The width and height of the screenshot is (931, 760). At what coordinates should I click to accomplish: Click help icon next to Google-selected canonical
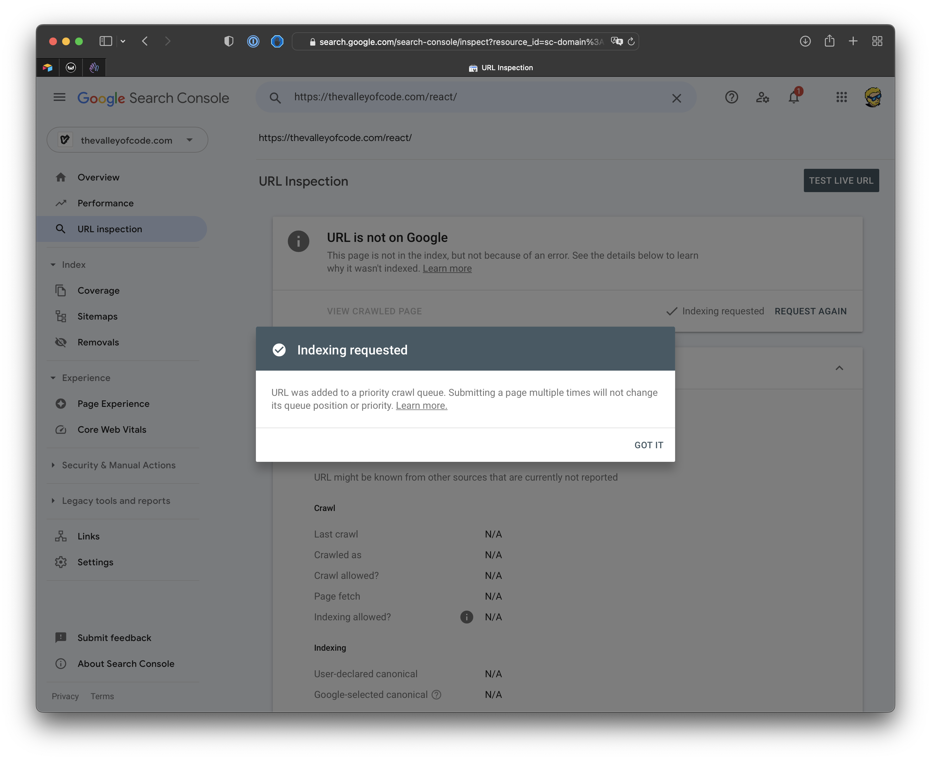(x=436, y=695)
